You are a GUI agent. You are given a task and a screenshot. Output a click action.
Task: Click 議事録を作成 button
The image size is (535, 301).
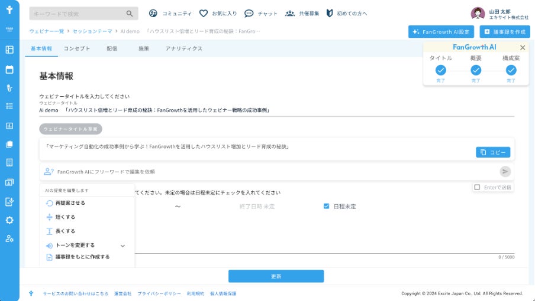[x=505, y=32]
